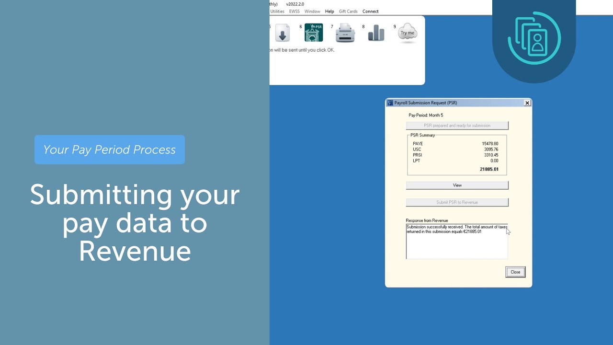Click the LPT amount 0.00
Viewport: 613px width, 345px height.
pyautogui.click(x=494, y=161)
